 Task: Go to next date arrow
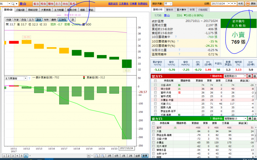point(235,4)
